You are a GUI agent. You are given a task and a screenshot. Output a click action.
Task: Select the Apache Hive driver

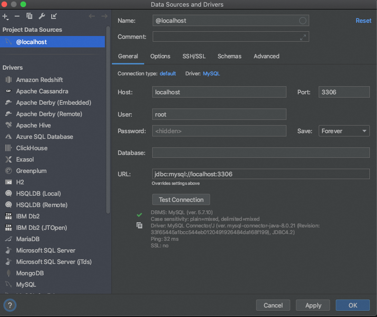pyautogui.click(x=53, y=125)
